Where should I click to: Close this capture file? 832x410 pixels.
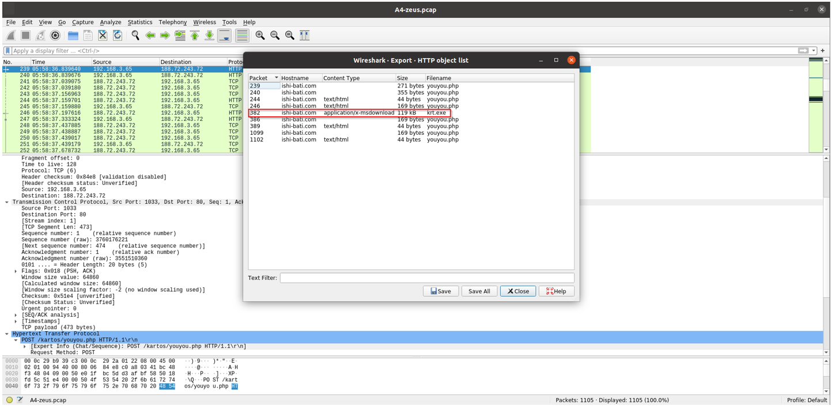pos(103,36)
